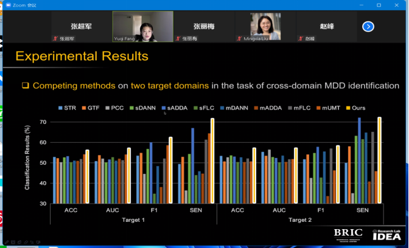Click the Experimental Results slide title
This screenshot has height=248, width=409.
pos(82,57)
